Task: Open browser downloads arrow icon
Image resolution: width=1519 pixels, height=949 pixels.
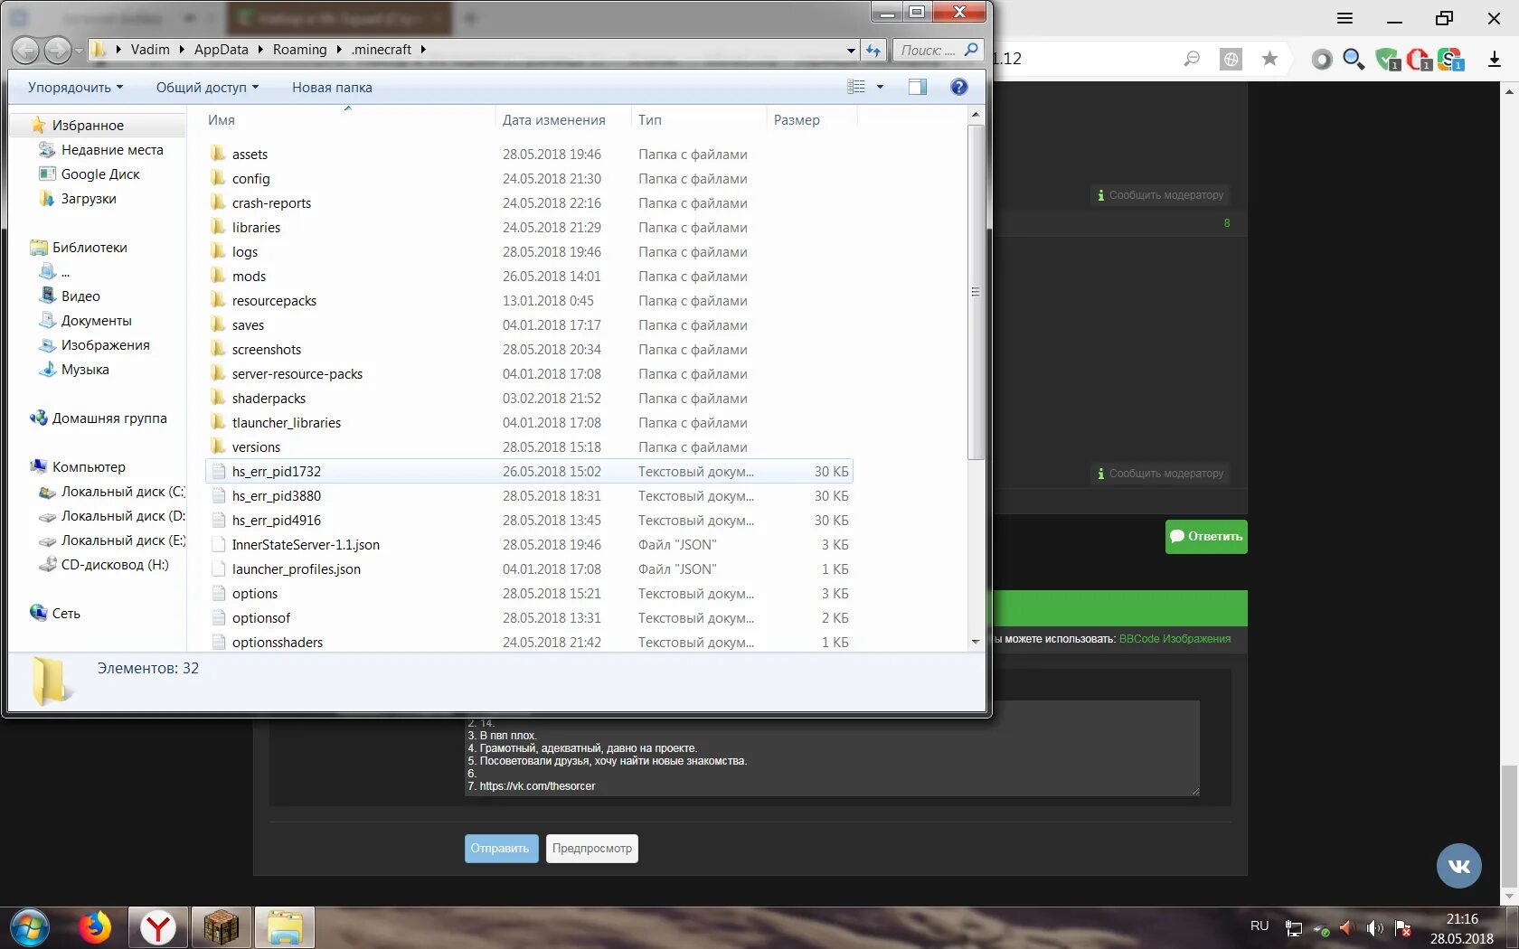Action: (1494, 60)
